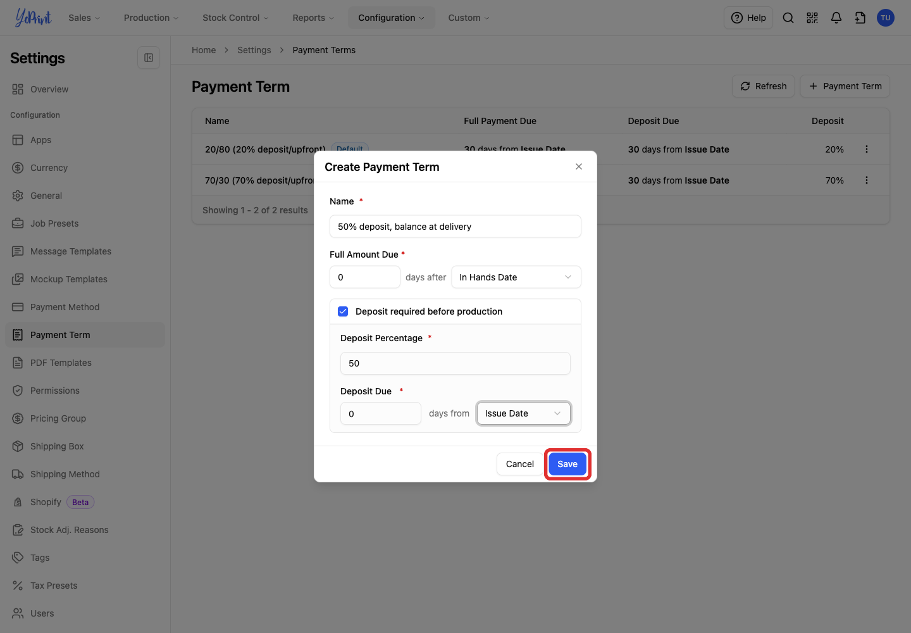This screenshot has height=633, width=911.
Task: Click the new document icon in top bar
Action: click(860, 18)
